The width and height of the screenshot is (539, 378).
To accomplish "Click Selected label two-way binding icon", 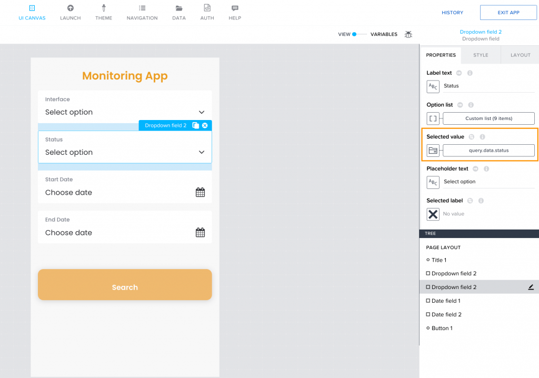I will 470,201.
